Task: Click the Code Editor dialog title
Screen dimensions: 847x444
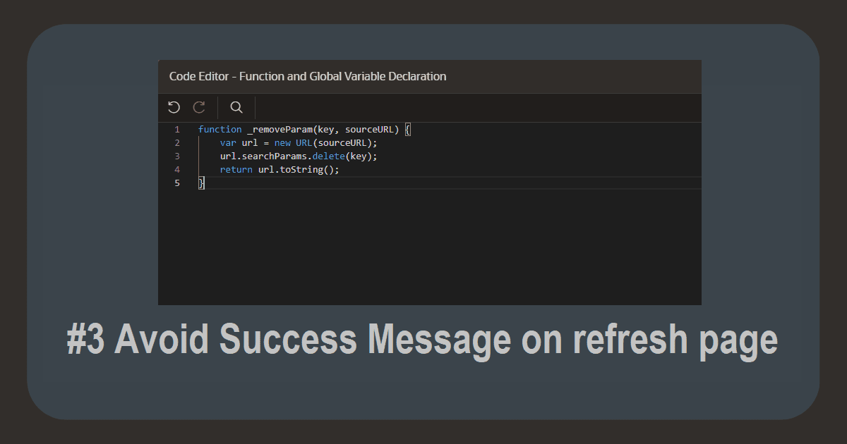Action: [308, 76]
